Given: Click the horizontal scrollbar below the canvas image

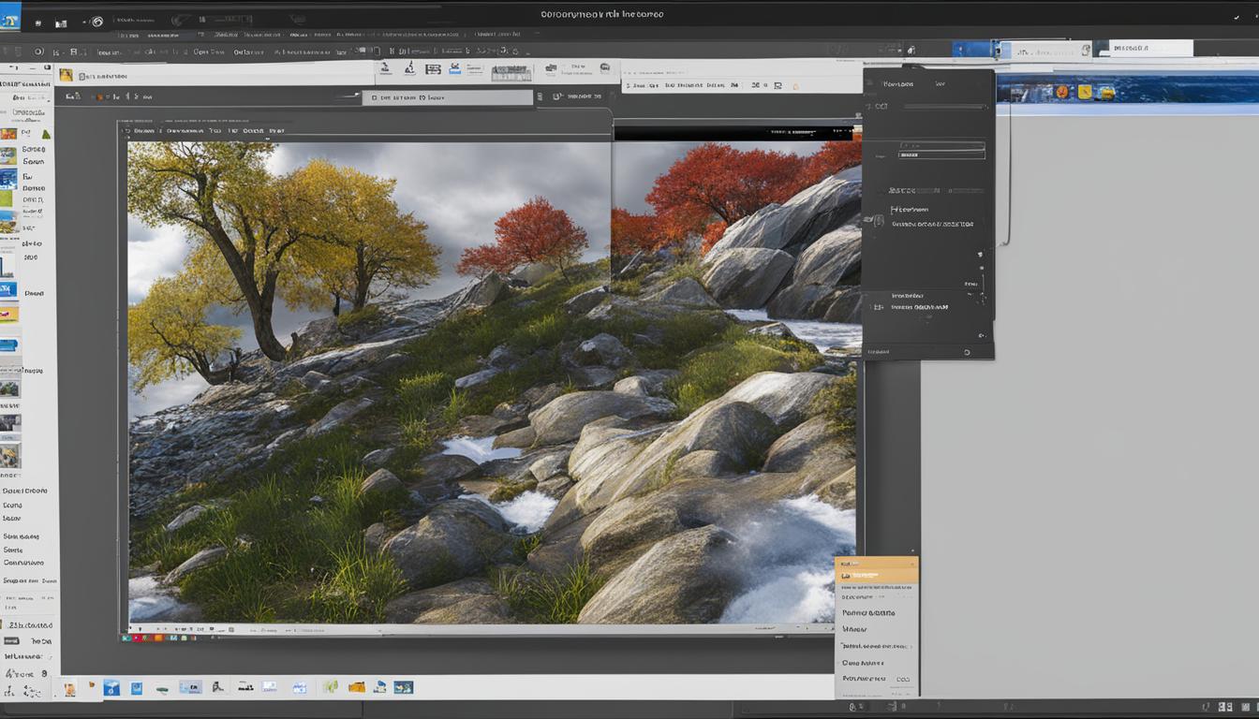Looking at the screenshot, I should (x=487, y=638).
